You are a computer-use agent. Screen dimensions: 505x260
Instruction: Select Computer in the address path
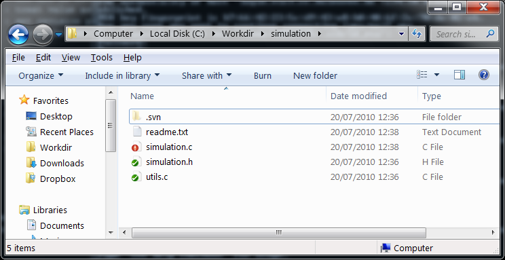pyautogui.click(x=113, y=33)
